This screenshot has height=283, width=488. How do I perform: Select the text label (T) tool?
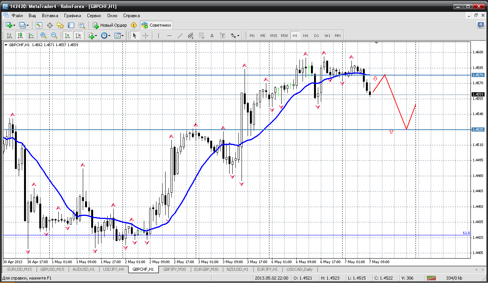(223, 35)
